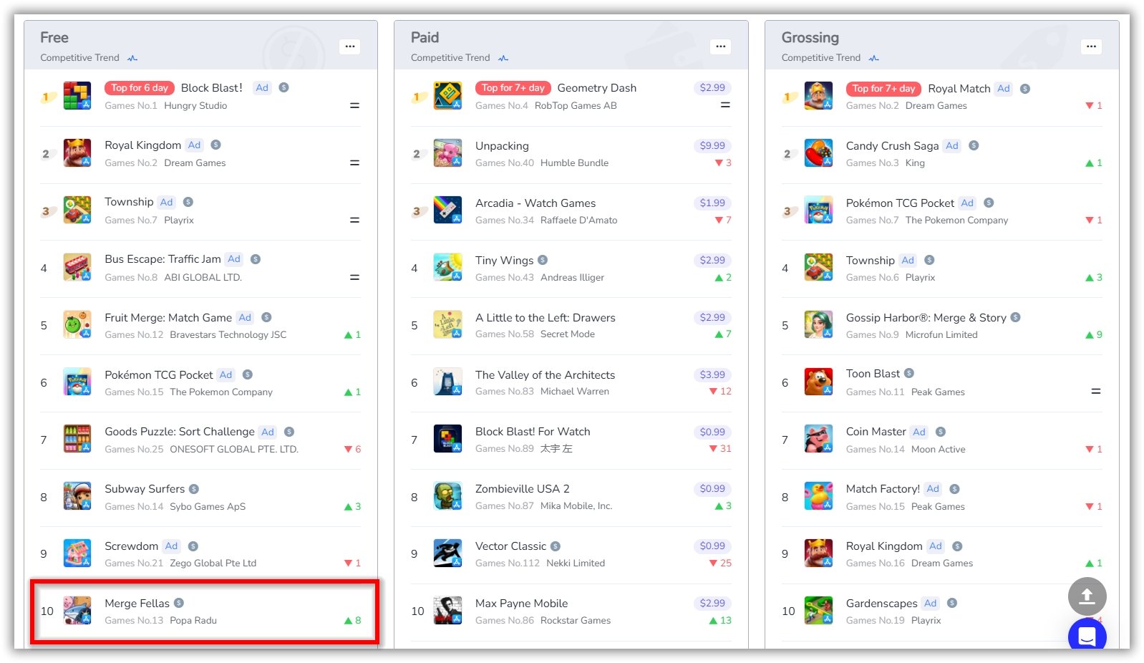
Task: Click the Max Payne Mobile icon
Action: tap(448, 611)
